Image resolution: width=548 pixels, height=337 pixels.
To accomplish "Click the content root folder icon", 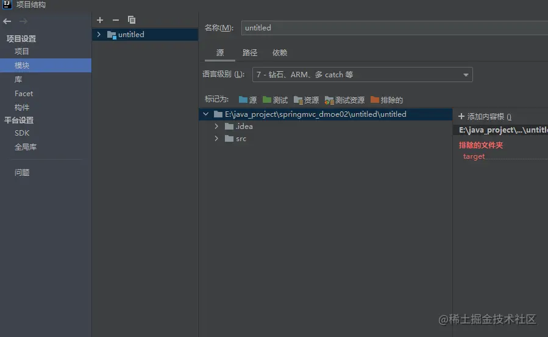I will point(218,114).
